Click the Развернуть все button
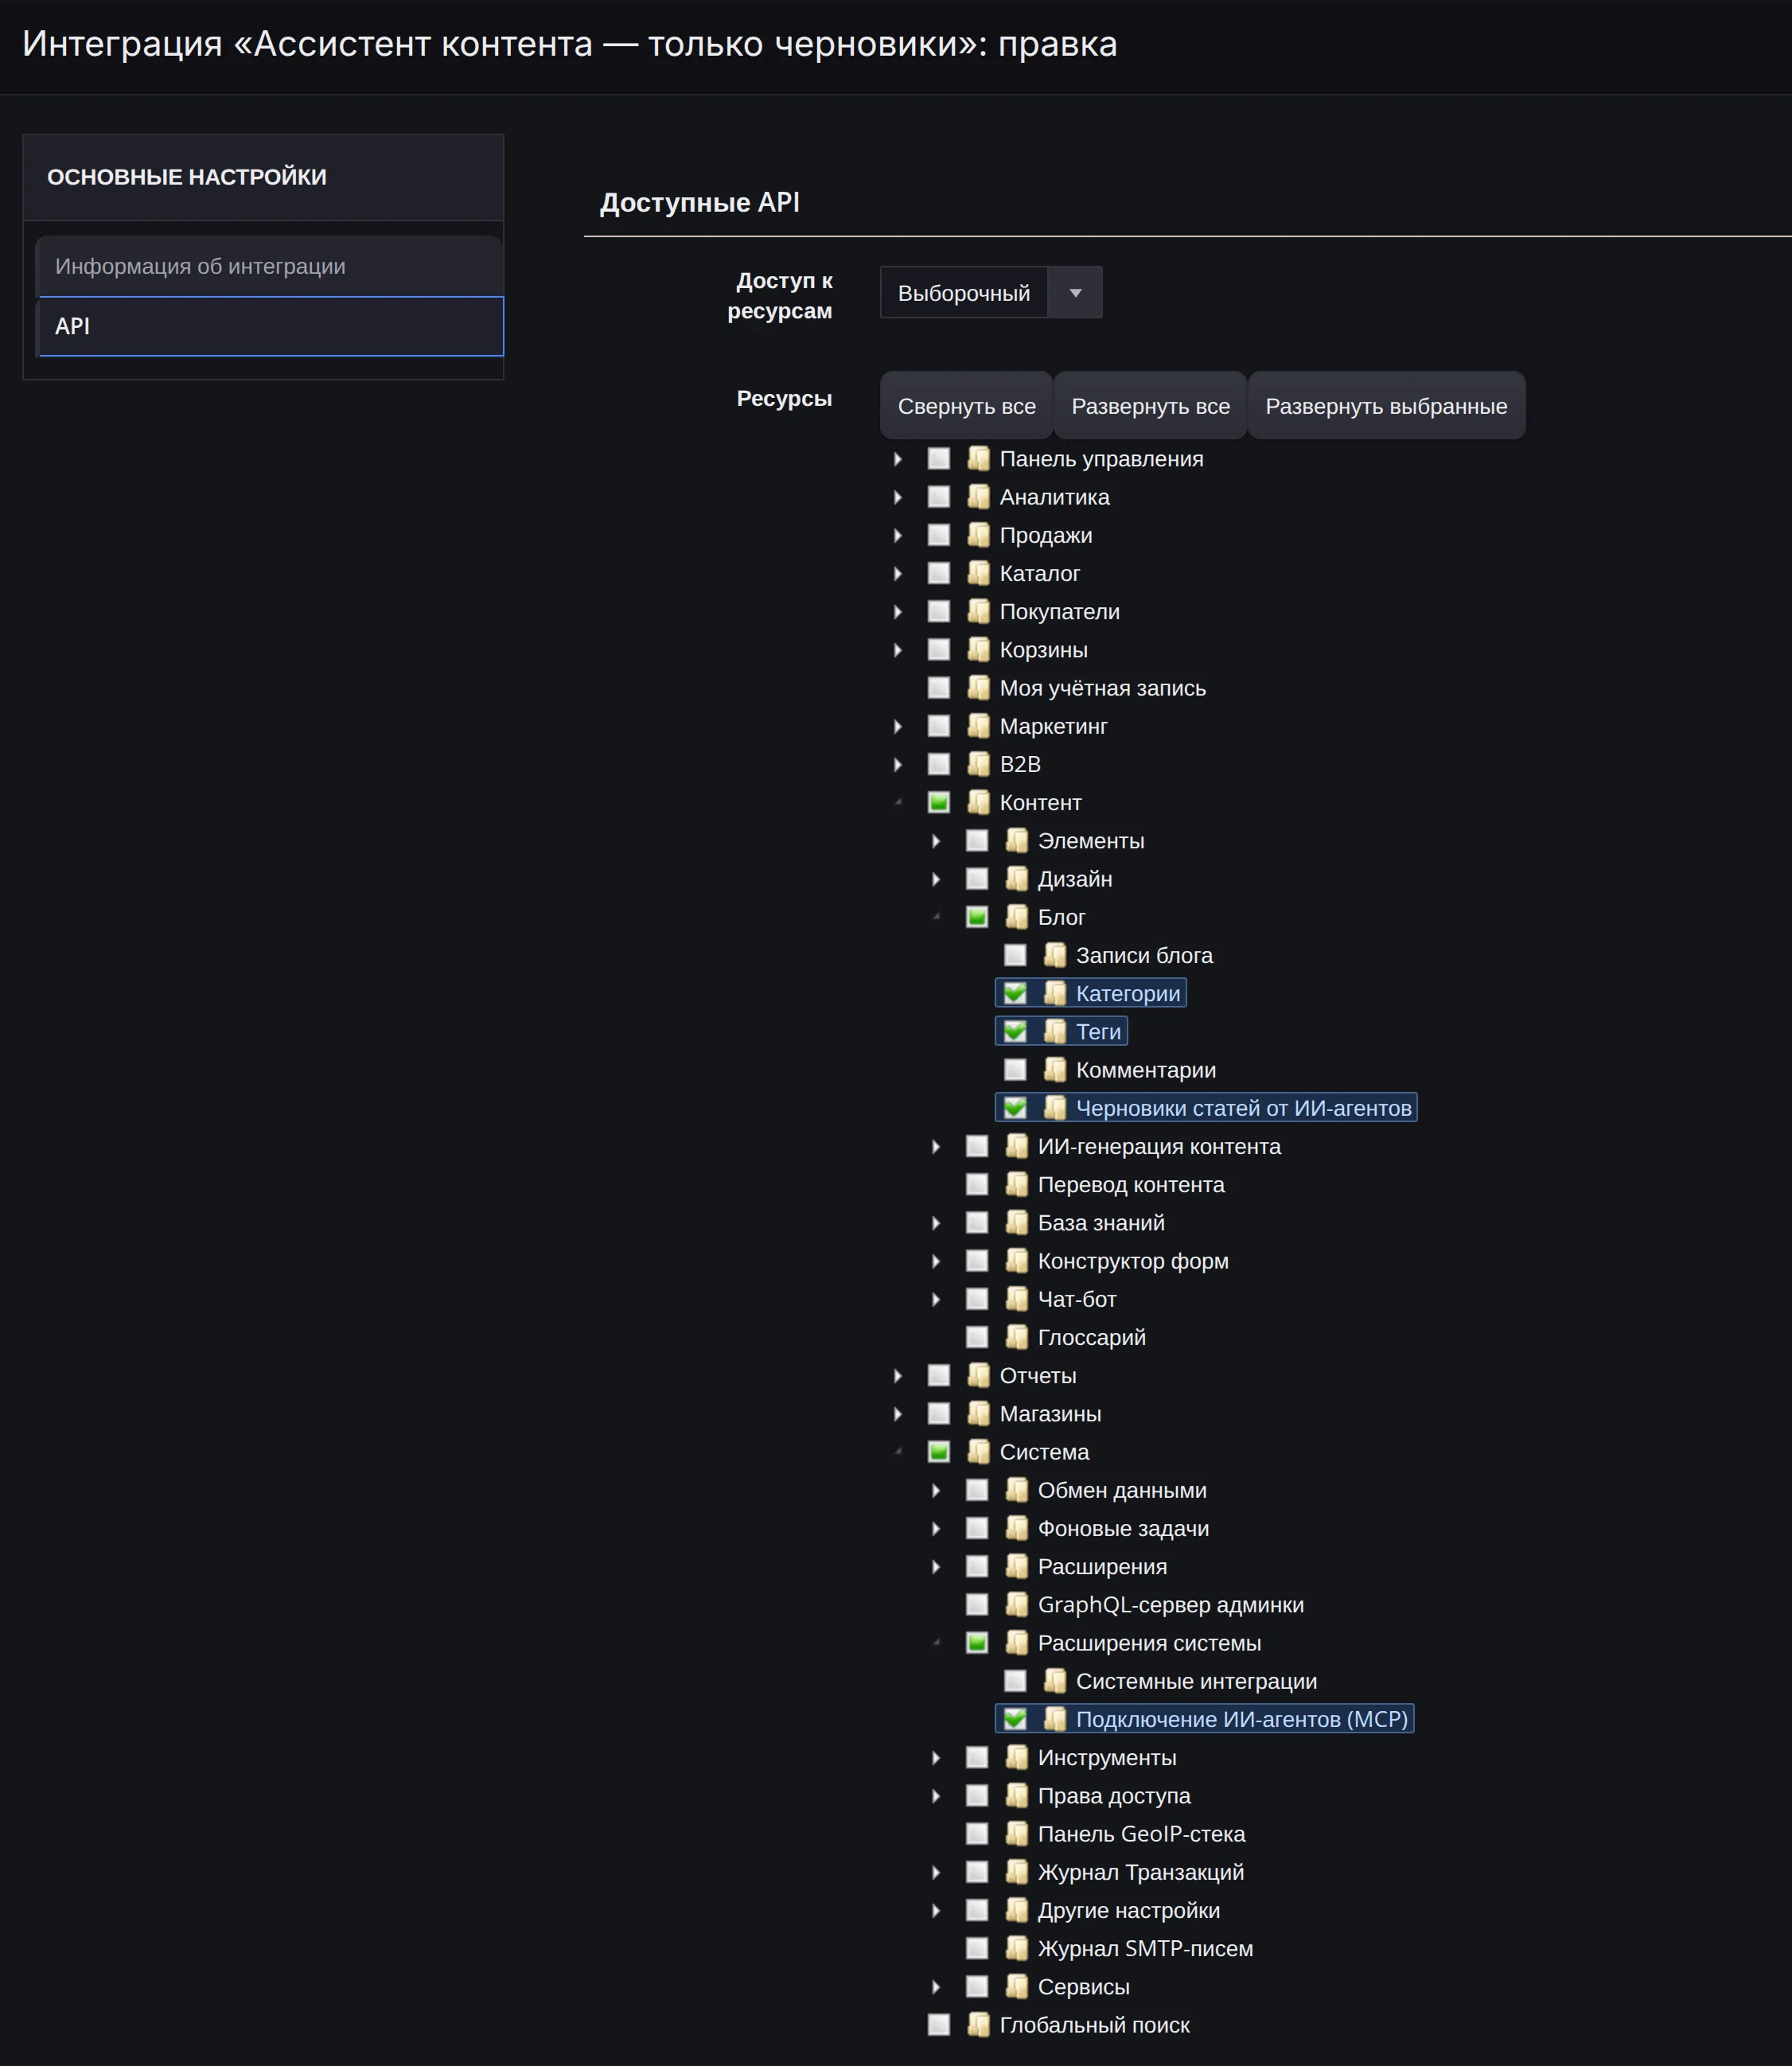The image size is (1792, 2066). coord(1150,406)
